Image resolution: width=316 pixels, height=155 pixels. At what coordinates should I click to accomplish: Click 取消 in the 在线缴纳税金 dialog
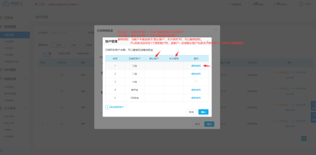coord(197,124)
